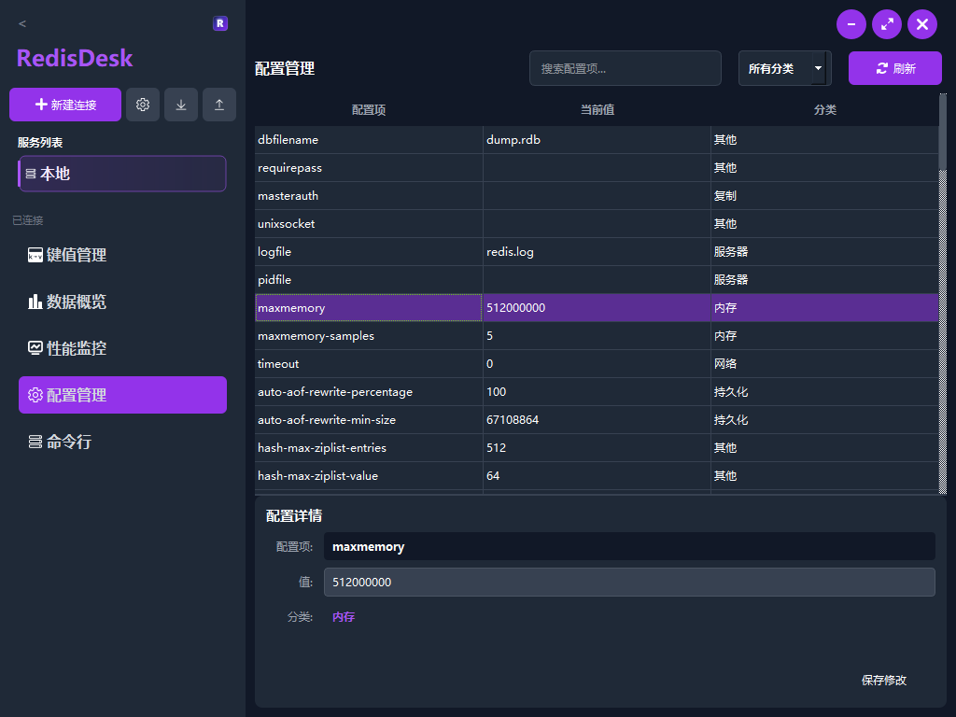
Task: Select hash-max-ziplist-entries row
Action: click(x=597, y=448)
